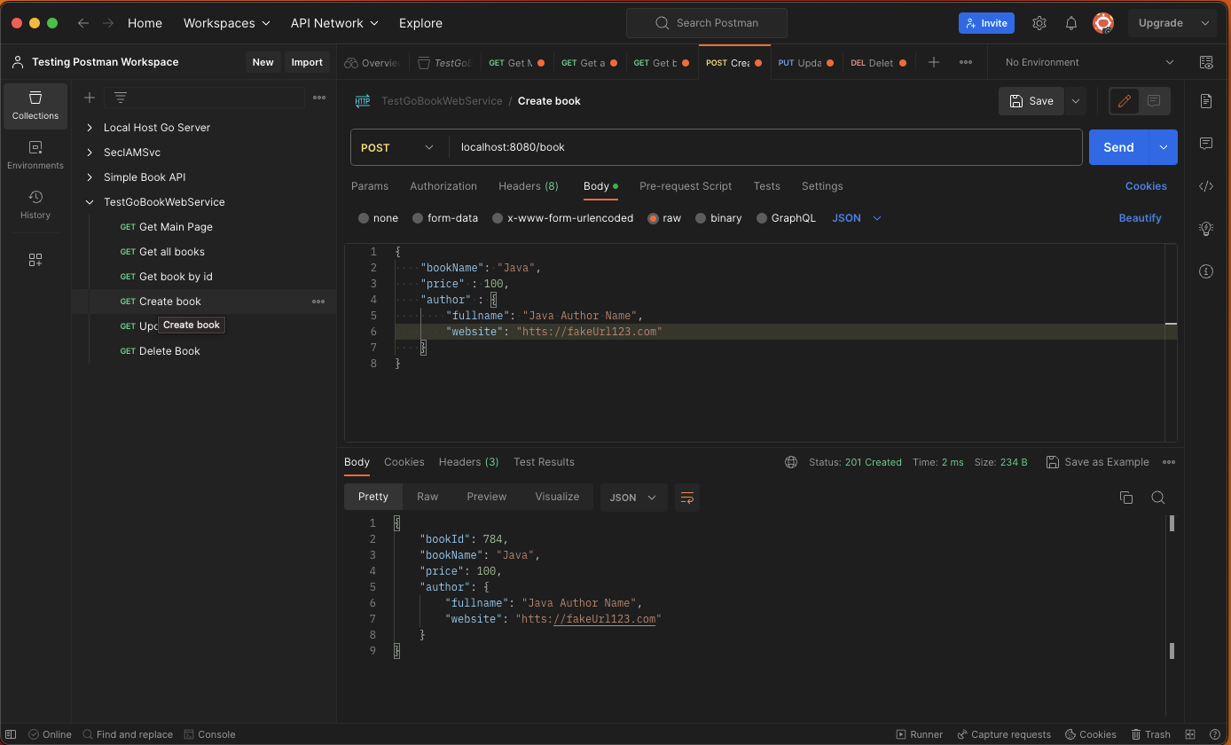Click the plus icon to create a collection
This screenshot has width=1231, height=745.
click(90, 98)
